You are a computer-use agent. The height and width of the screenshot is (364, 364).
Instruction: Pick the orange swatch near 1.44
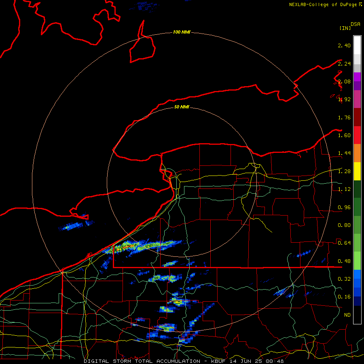pos(357,153)
